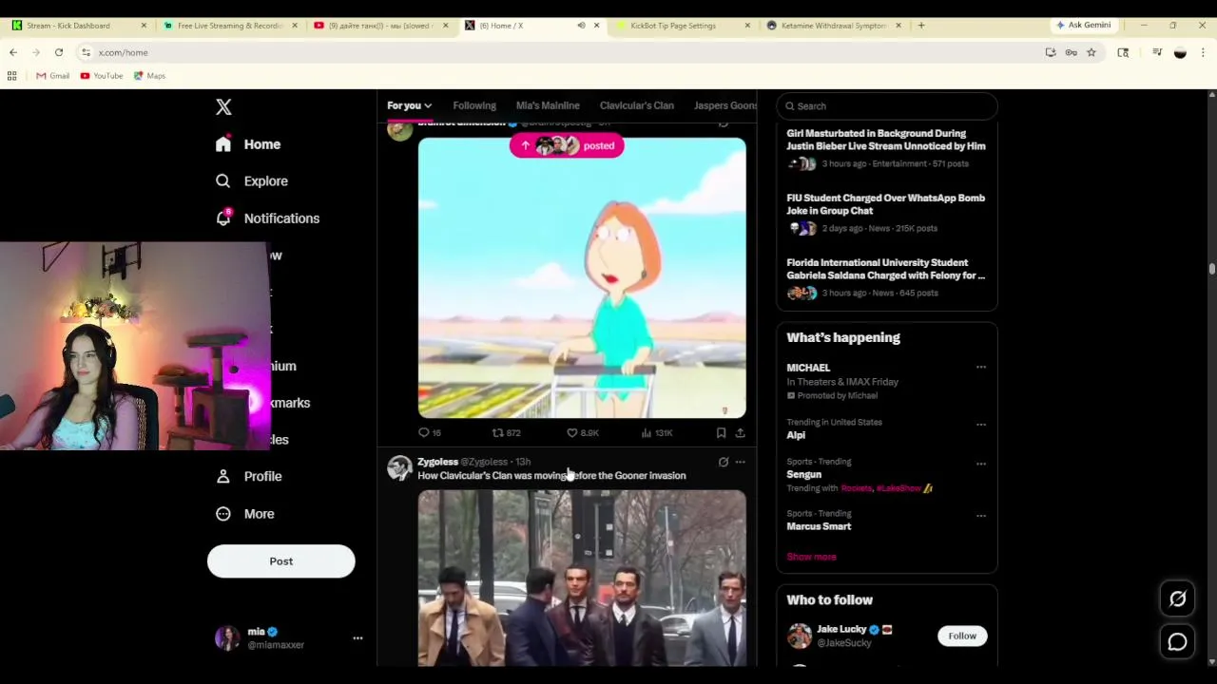Open Explore magnifier icon
This screenshot has width=1217, height=684.
tap(222, 180)
